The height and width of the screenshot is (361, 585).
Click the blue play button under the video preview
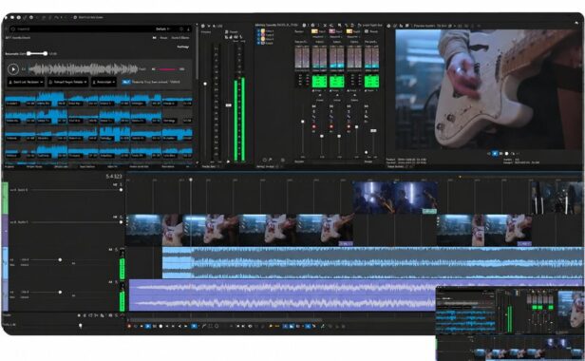495,154
